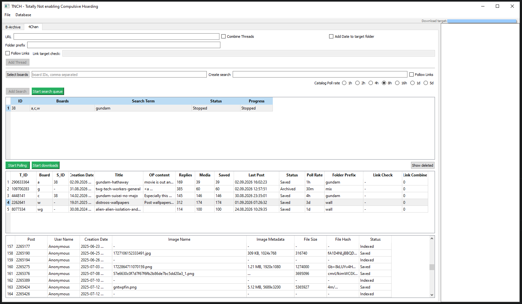Viewport: 522px width, 304px height.
Task: Toggle Follow Links under Folder prefix
Action: click(7, 53)
